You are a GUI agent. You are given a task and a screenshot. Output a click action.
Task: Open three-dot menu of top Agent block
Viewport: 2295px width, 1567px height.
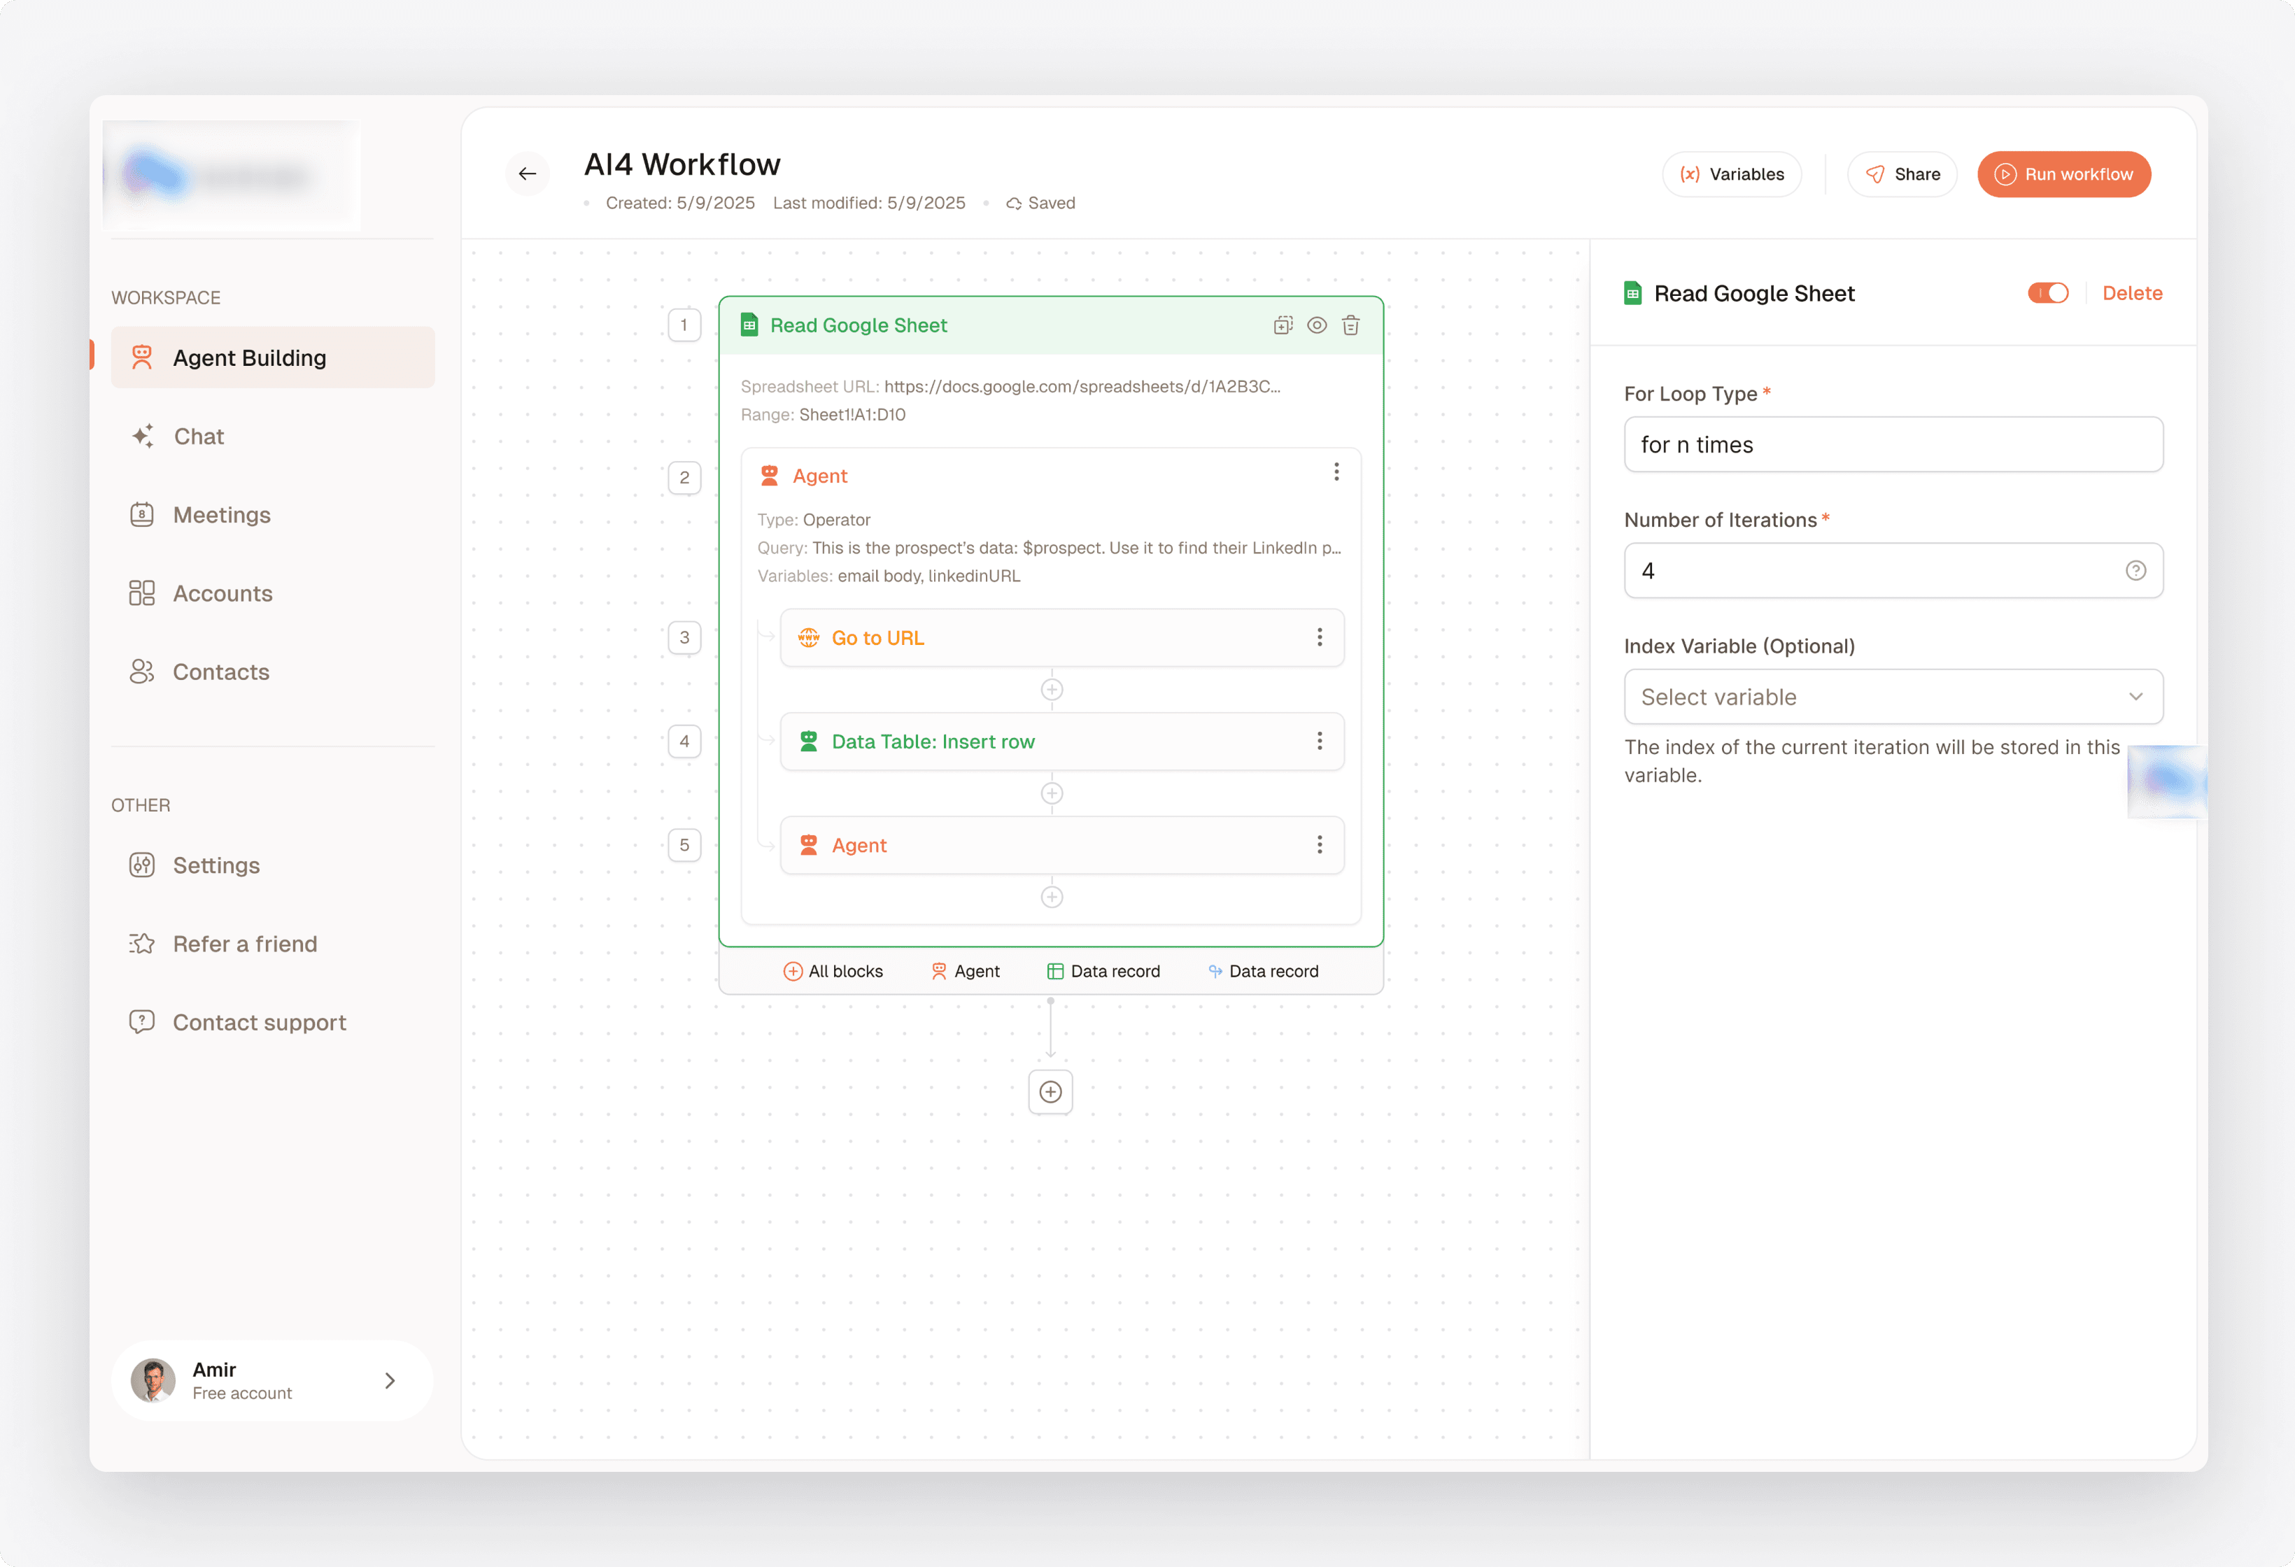(1336, 472)
